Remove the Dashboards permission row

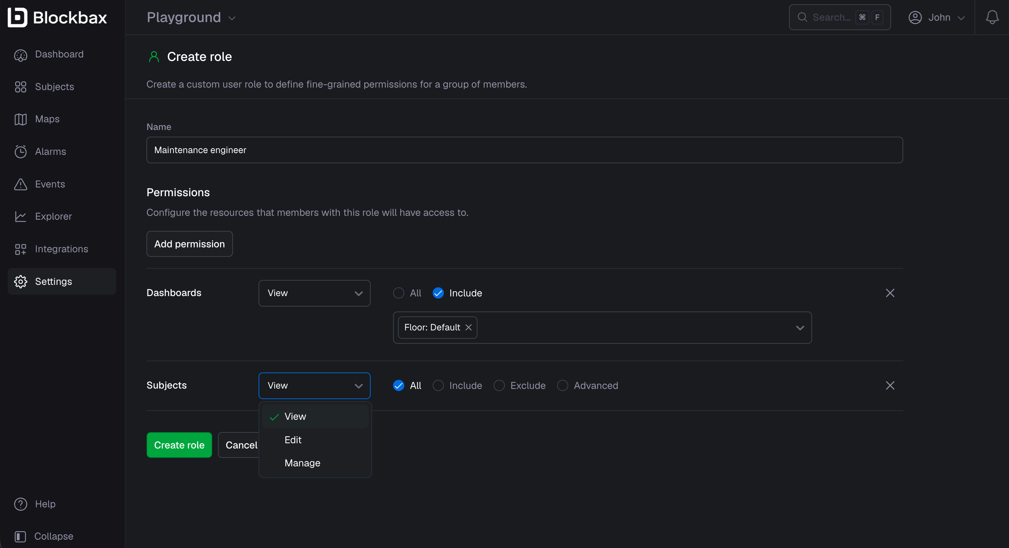coord(890,293)
